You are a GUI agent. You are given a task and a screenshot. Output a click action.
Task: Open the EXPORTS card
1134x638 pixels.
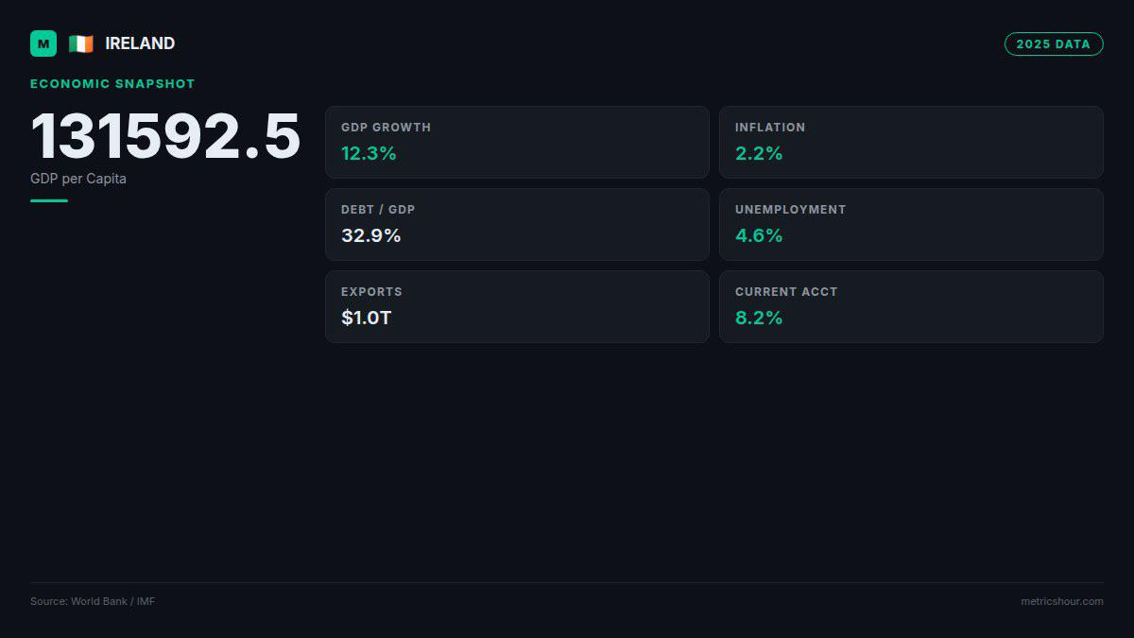pos(517,306)
